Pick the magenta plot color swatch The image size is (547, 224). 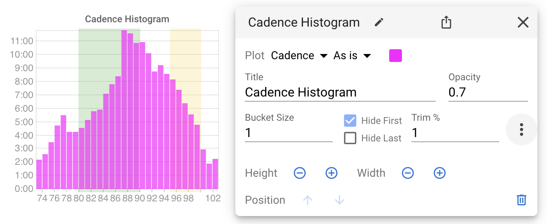pos(395,56)
